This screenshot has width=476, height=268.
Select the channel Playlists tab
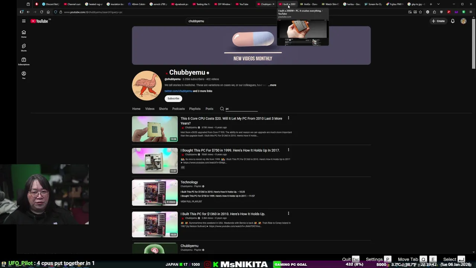195,109
